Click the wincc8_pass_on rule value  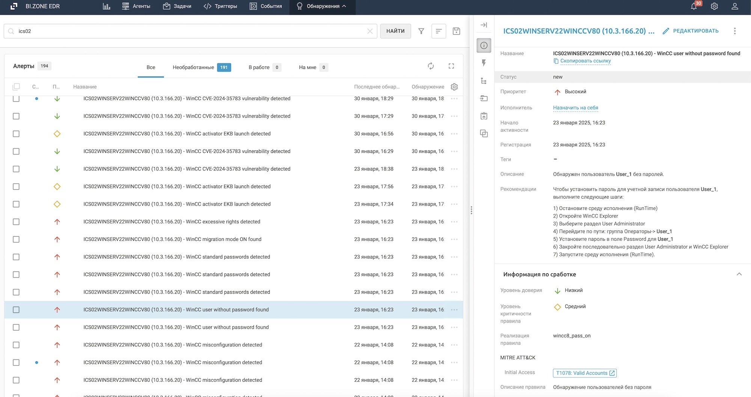point(572,336)
